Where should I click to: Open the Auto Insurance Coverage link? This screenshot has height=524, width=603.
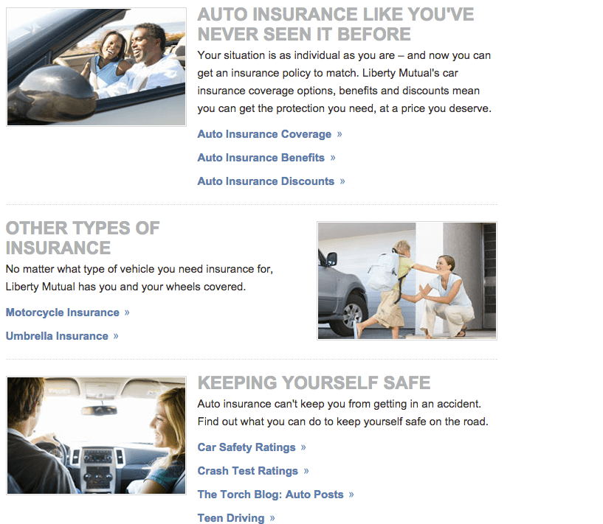coord(264,134)
